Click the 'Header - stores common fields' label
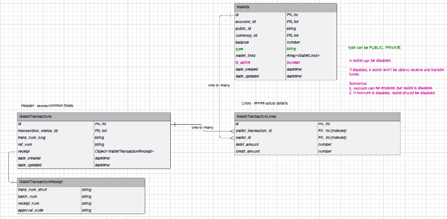447x219 pixels. tap(47, 106)
